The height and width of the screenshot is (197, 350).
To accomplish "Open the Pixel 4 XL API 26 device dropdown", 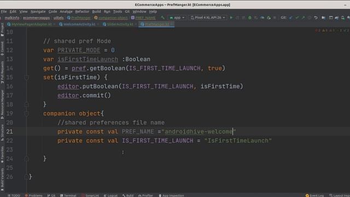I will point(208,18).
